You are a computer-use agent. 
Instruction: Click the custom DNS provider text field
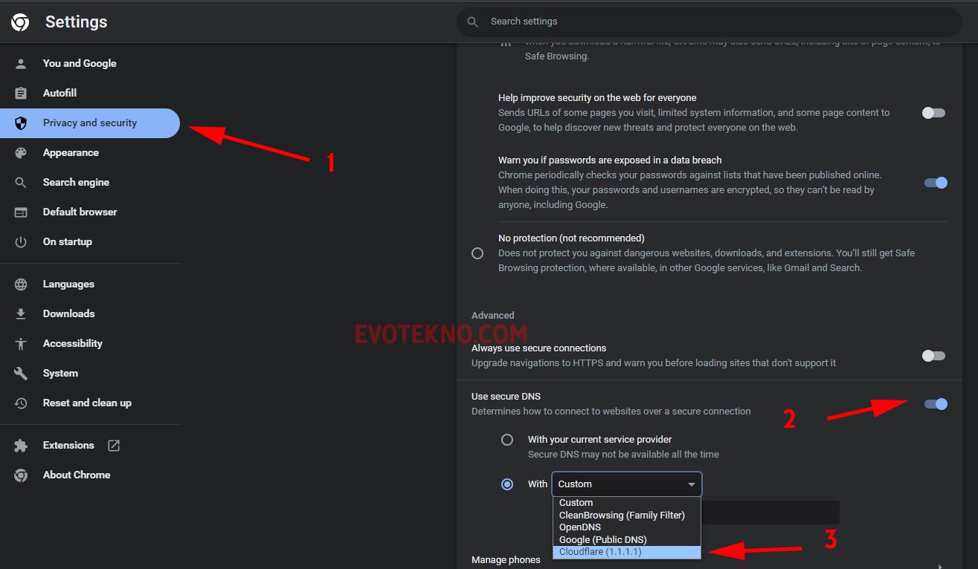click(x=770, y=513)
